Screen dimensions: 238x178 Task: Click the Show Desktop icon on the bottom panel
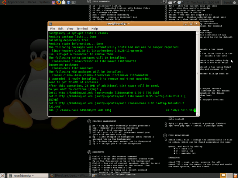3,175
